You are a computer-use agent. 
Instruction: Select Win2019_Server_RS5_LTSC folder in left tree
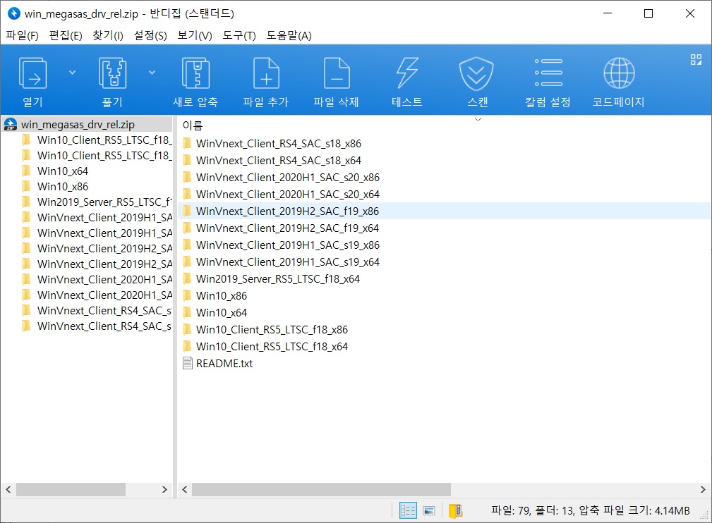click(104, 202)
